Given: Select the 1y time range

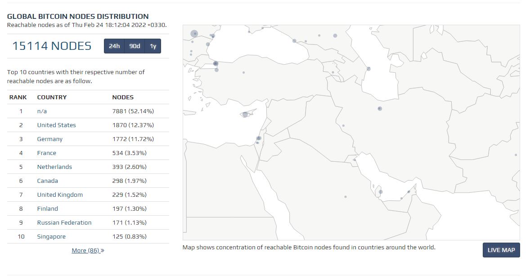Looking at the screenshot, I should pos(153,46).
